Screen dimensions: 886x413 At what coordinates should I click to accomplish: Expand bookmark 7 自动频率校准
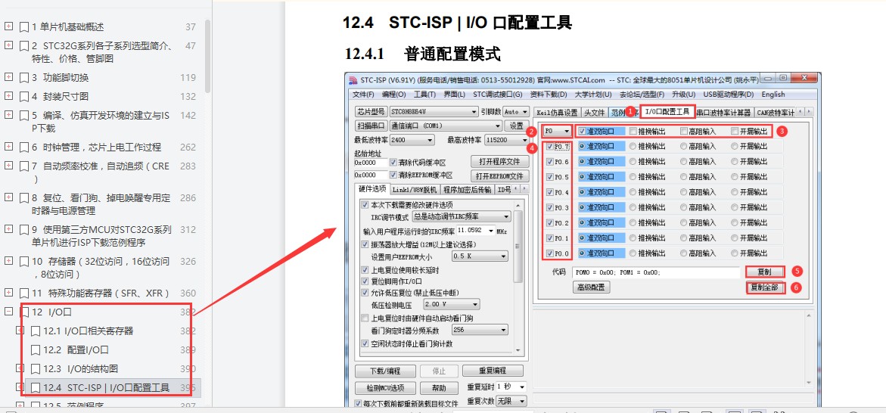click(8, 166)
